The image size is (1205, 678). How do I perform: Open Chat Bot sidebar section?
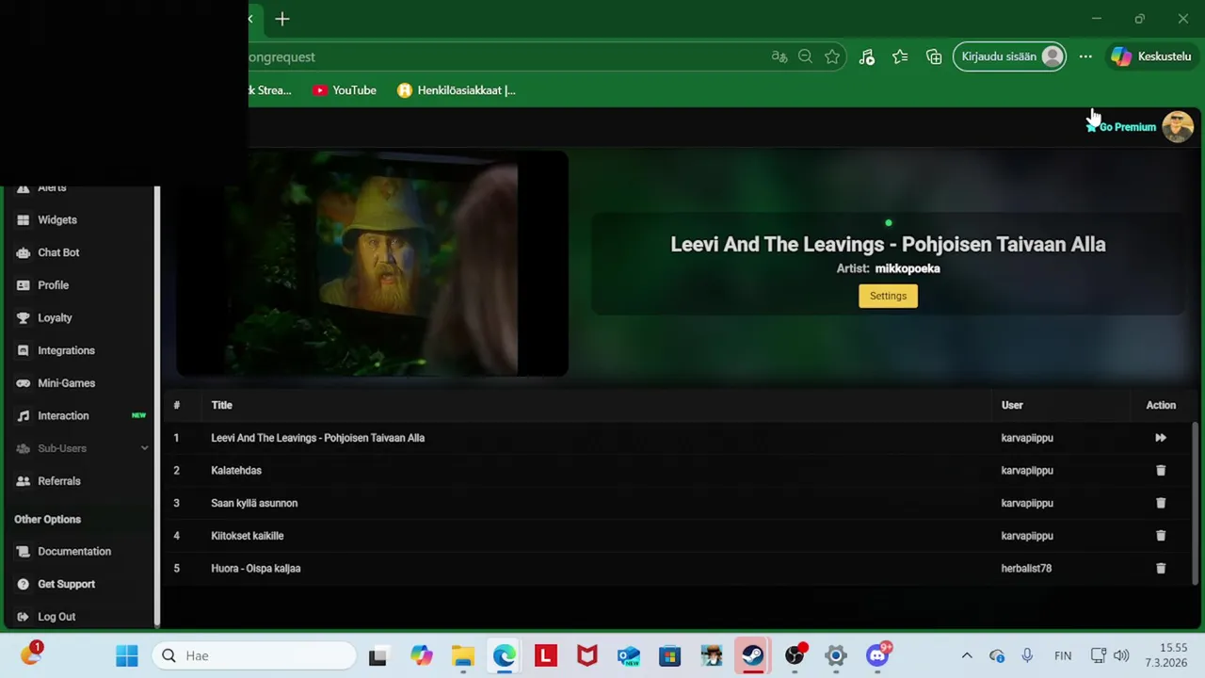coord(58,252)
